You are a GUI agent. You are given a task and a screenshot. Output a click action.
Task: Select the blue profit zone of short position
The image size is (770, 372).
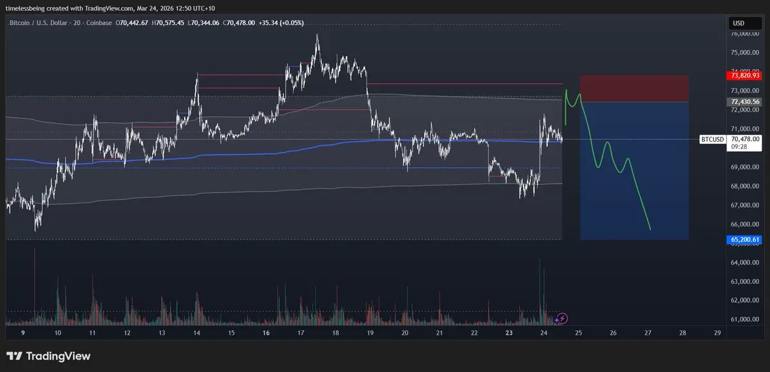(x=634, y=171)
